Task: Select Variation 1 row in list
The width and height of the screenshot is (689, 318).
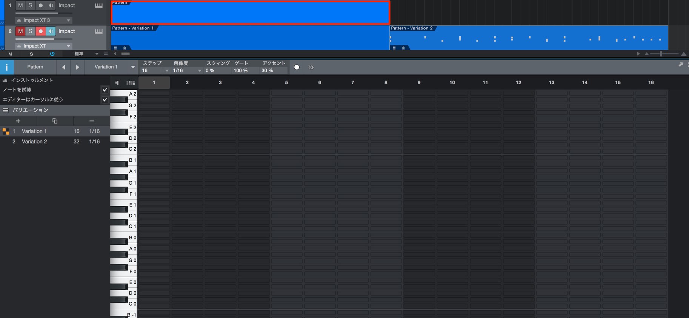Action: 55,131
